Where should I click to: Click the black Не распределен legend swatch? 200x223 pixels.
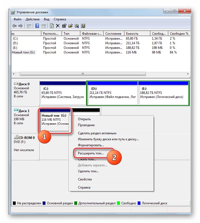point(14,203)
